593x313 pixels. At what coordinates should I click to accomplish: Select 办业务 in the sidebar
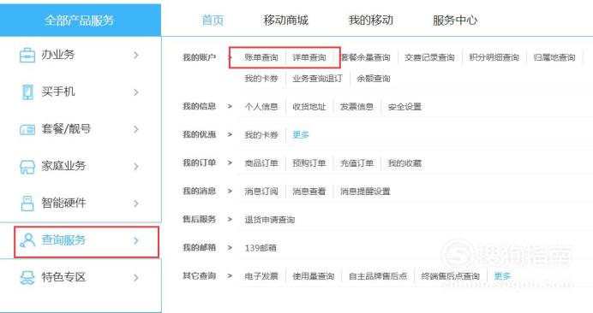(x=58, y=55)
